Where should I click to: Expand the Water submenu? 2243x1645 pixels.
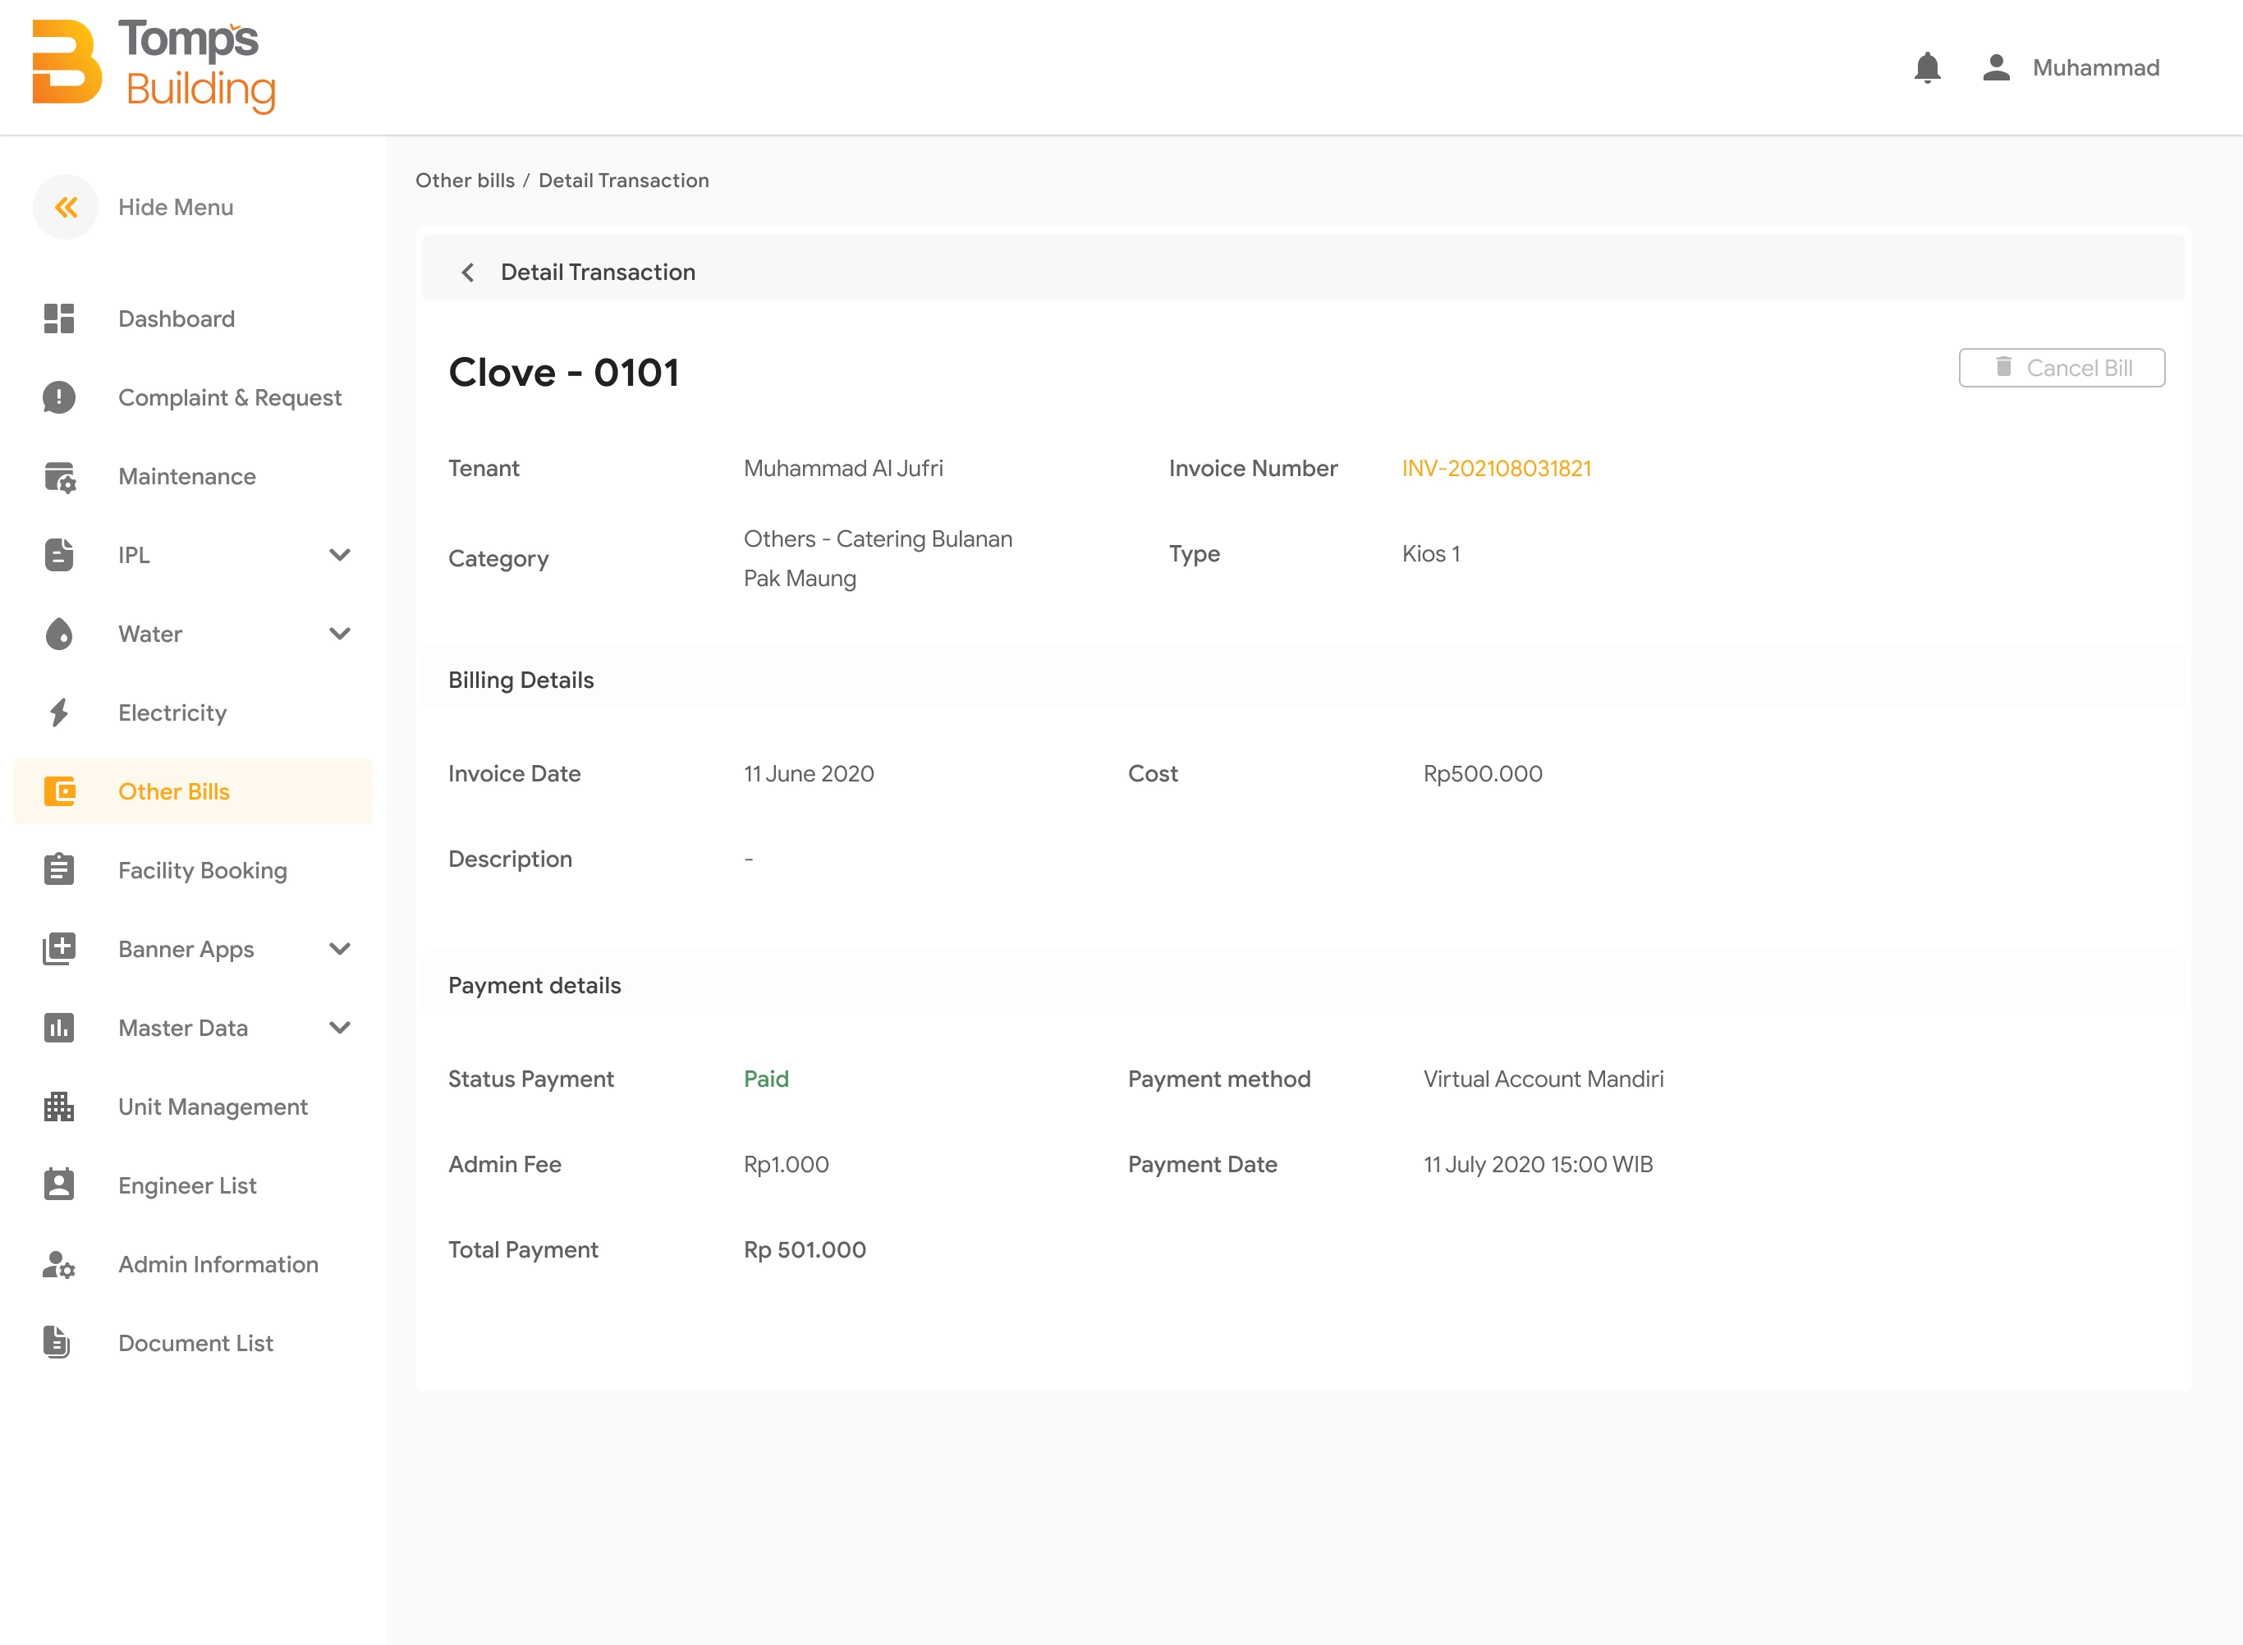pos(341,634)
